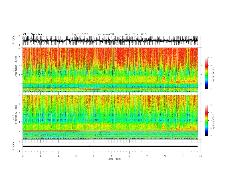Click time axis tick label "10" at bottom right
The width and height of the screenshot is (226, 175).
pos(201,156)
